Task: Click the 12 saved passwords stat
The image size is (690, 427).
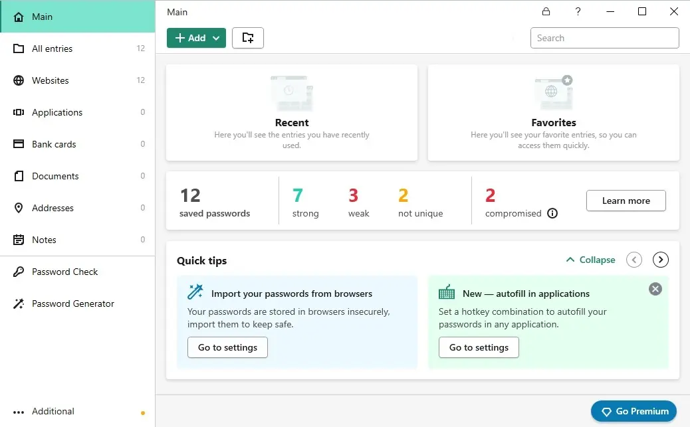Action: click(215, 203)
